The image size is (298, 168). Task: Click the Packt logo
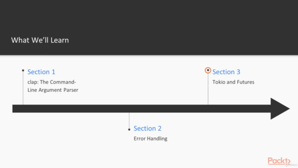279,161
